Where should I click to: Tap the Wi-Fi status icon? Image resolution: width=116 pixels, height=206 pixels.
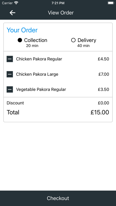click(16, 3)
